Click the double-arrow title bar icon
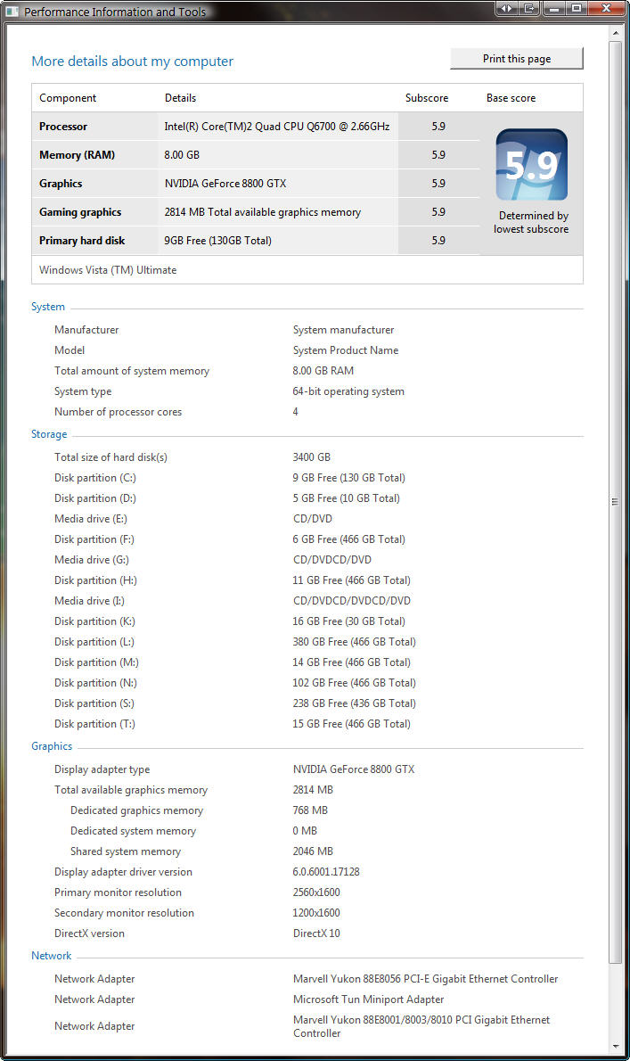This screenshot has height=1061, width=630. tap(505, 8)
